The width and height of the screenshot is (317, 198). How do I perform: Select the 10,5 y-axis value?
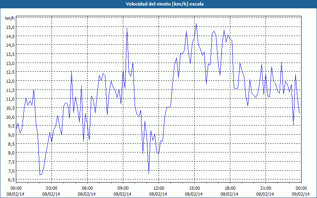click(10, 108)
